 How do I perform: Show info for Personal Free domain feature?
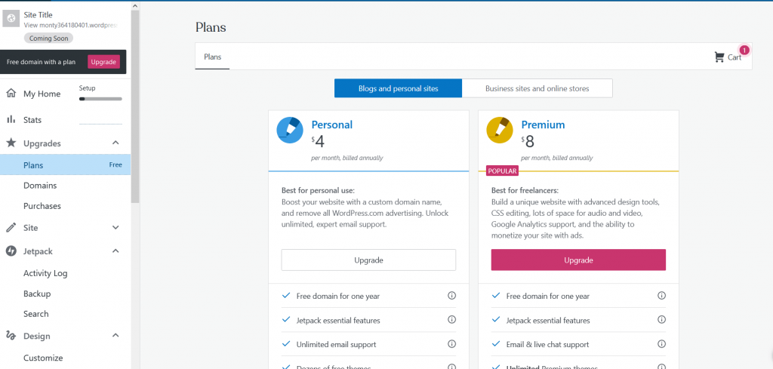pos(451,296)
